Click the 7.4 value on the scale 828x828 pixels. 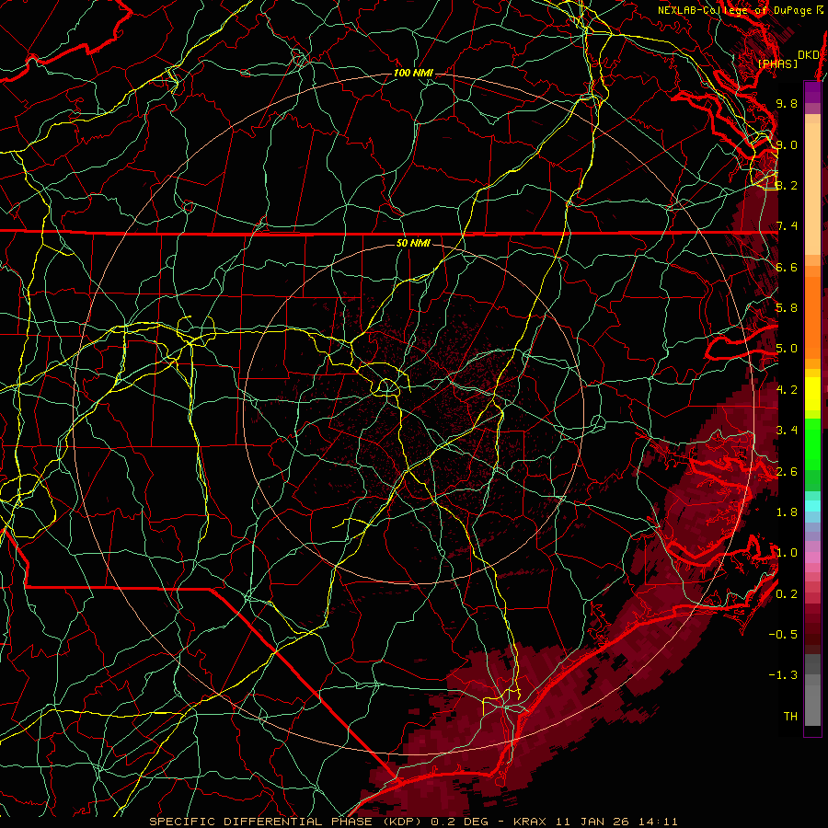(x=787, y=226)
